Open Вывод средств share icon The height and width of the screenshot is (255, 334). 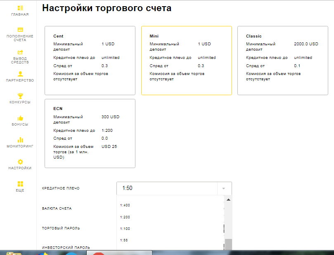pos(20,52)
